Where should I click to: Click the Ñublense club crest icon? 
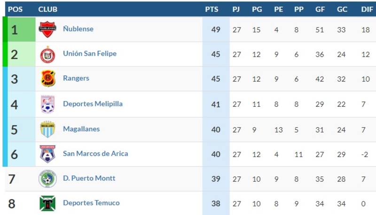pyautogui.click(x=47, y=29)
